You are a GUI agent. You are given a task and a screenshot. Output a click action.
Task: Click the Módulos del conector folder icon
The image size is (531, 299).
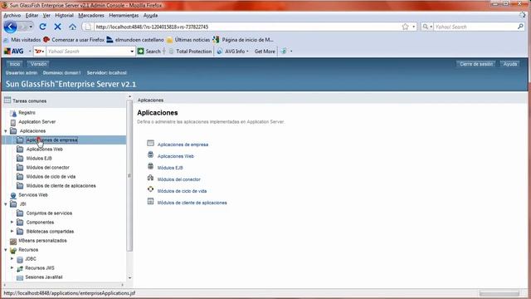coord(20,168)
